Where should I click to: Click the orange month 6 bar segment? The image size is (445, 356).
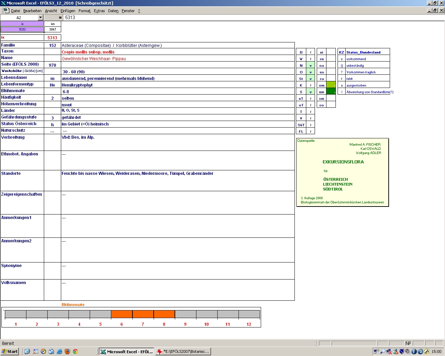(122, 314)
